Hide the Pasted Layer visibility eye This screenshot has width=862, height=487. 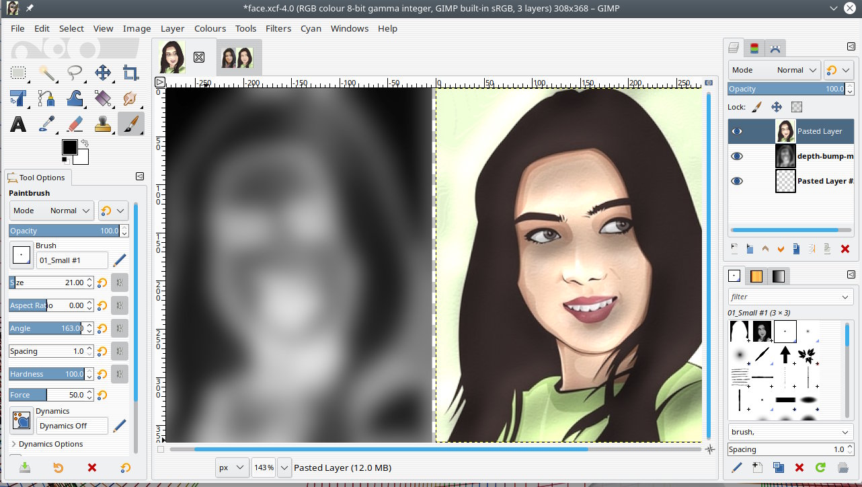pyautogui.click(x=737, y=131)
